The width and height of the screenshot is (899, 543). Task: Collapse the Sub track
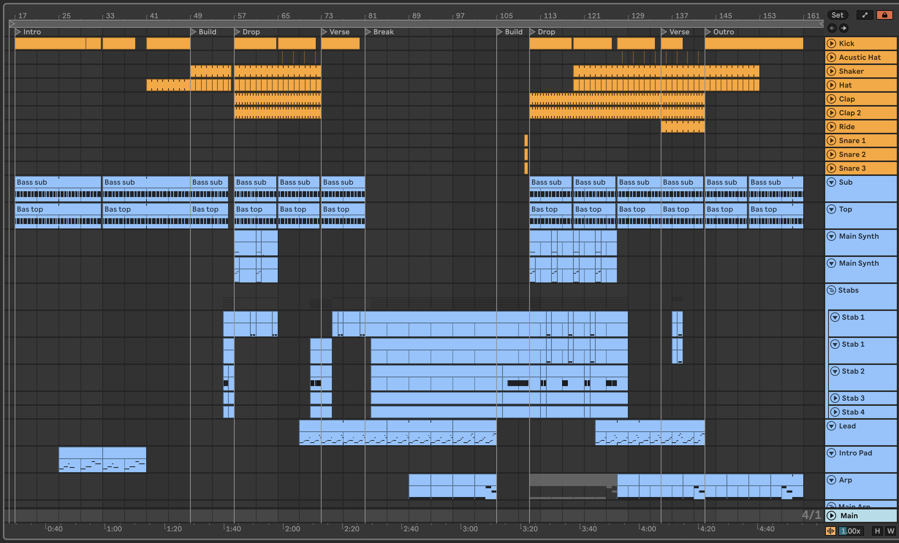click(x=831, y=182)
